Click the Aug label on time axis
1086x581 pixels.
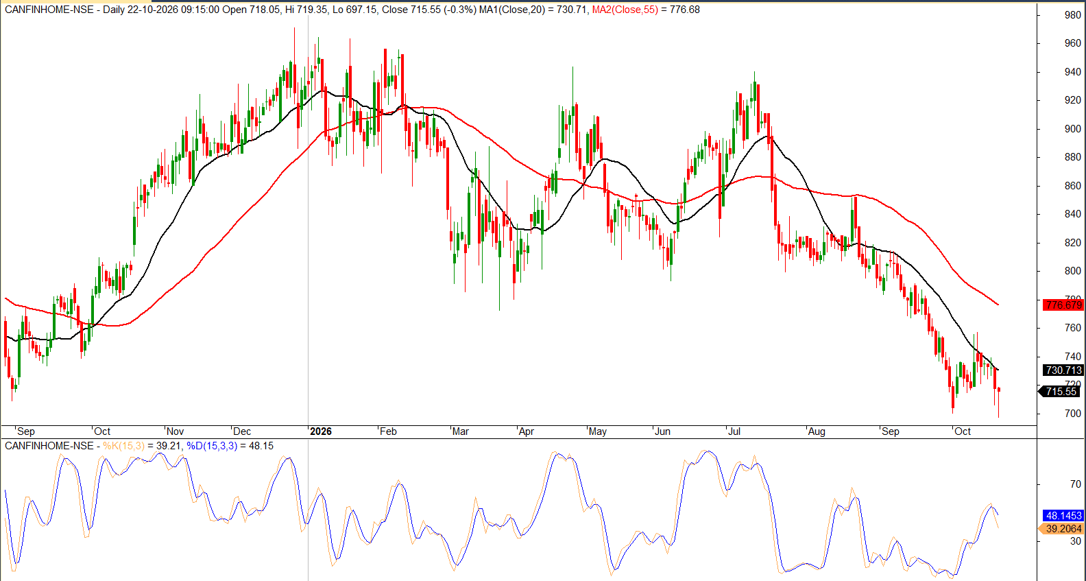tap(817, 431)
